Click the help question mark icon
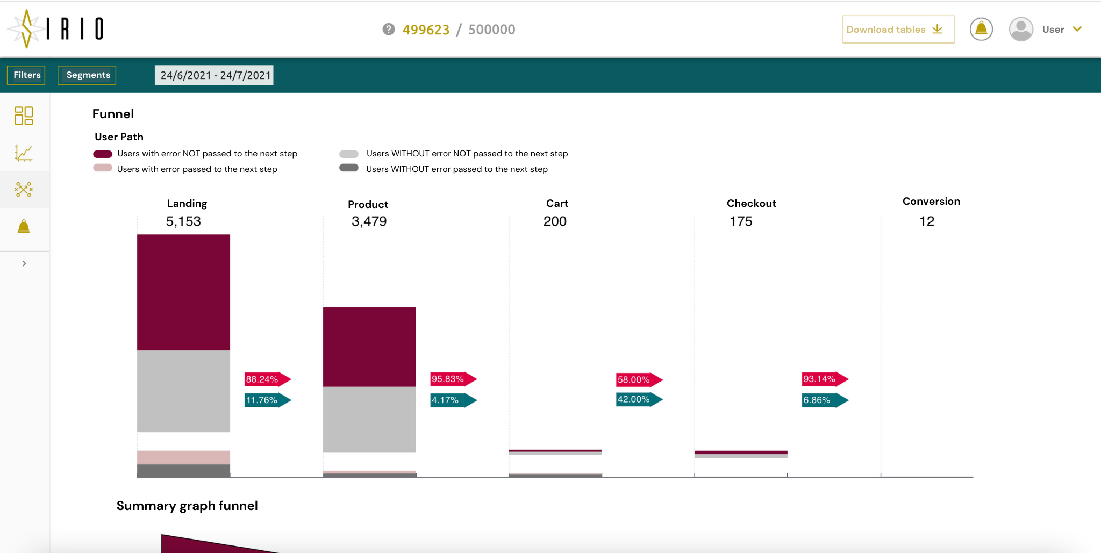1101x553 pixels. click(x=389, y=29)
